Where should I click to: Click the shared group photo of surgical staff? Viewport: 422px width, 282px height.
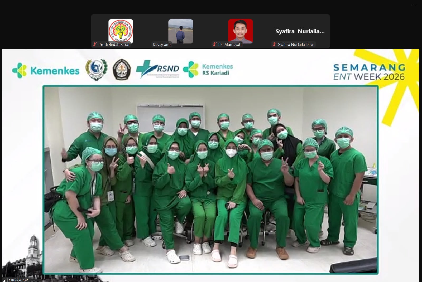pos(211,180)
